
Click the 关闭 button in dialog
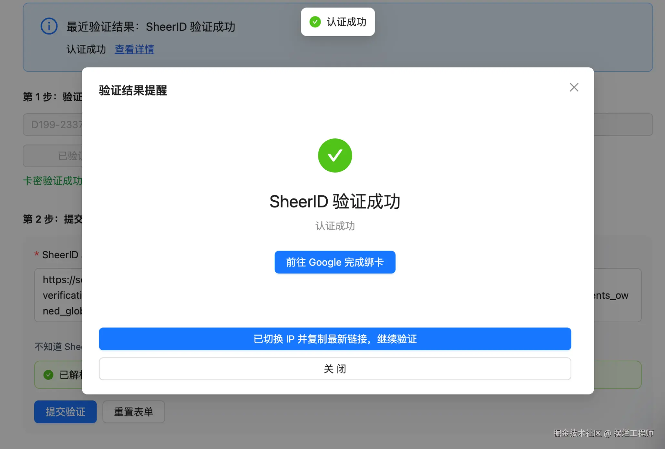[335, 369]
